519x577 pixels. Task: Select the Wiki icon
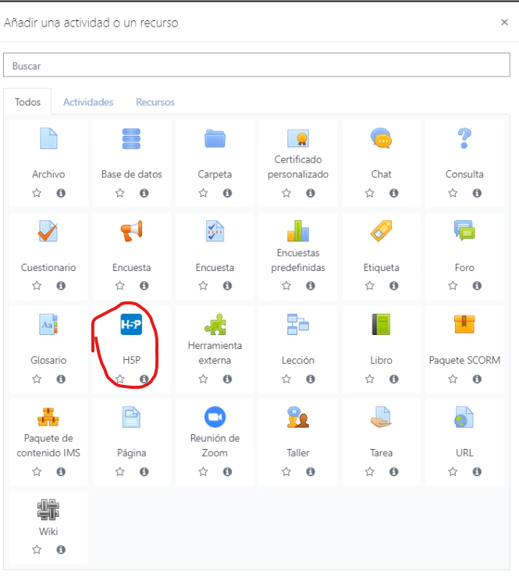(x=48, y=510)
